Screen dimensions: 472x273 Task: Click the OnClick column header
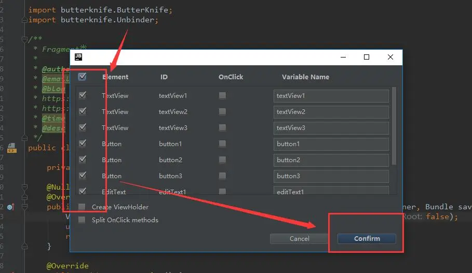(x=231, y=77)
